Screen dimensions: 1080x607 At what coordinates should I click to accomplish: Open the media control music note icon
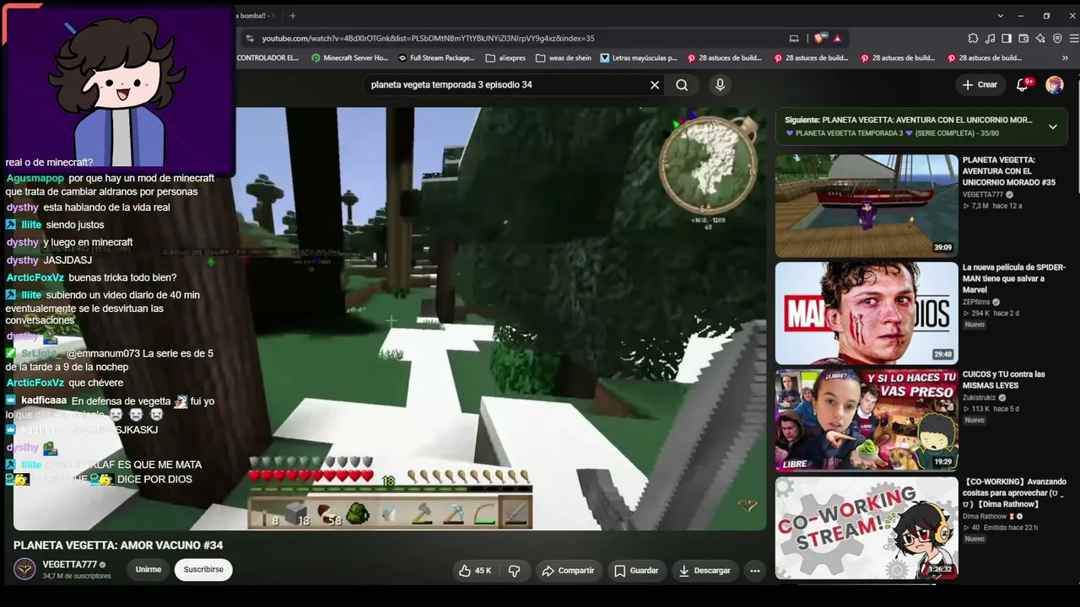click(990, 38)
